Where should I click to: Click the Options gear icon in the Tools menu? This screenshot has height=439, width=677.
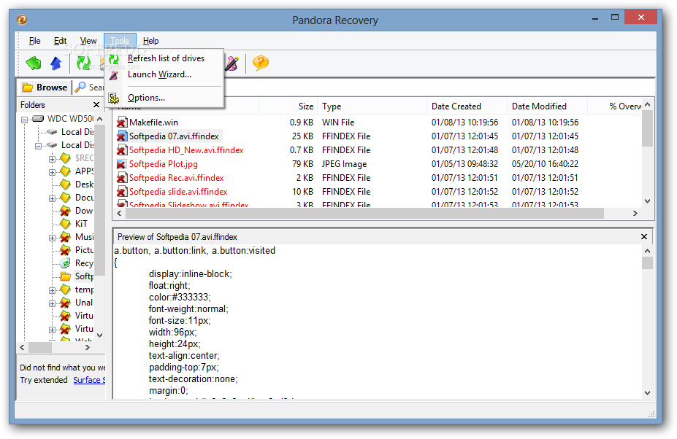[113, 98]
